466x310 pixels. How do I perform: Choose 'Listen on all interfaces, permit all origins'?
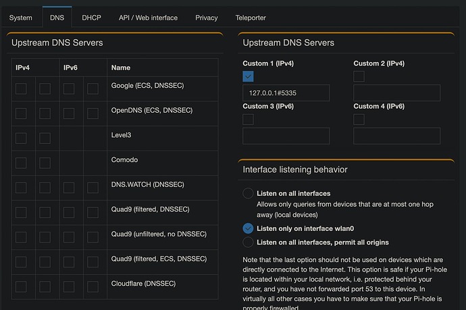[249, 242]
